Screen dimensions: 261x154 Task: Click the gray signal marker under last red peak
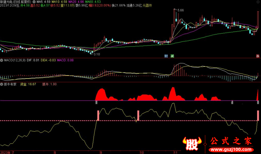coord(258,102)
